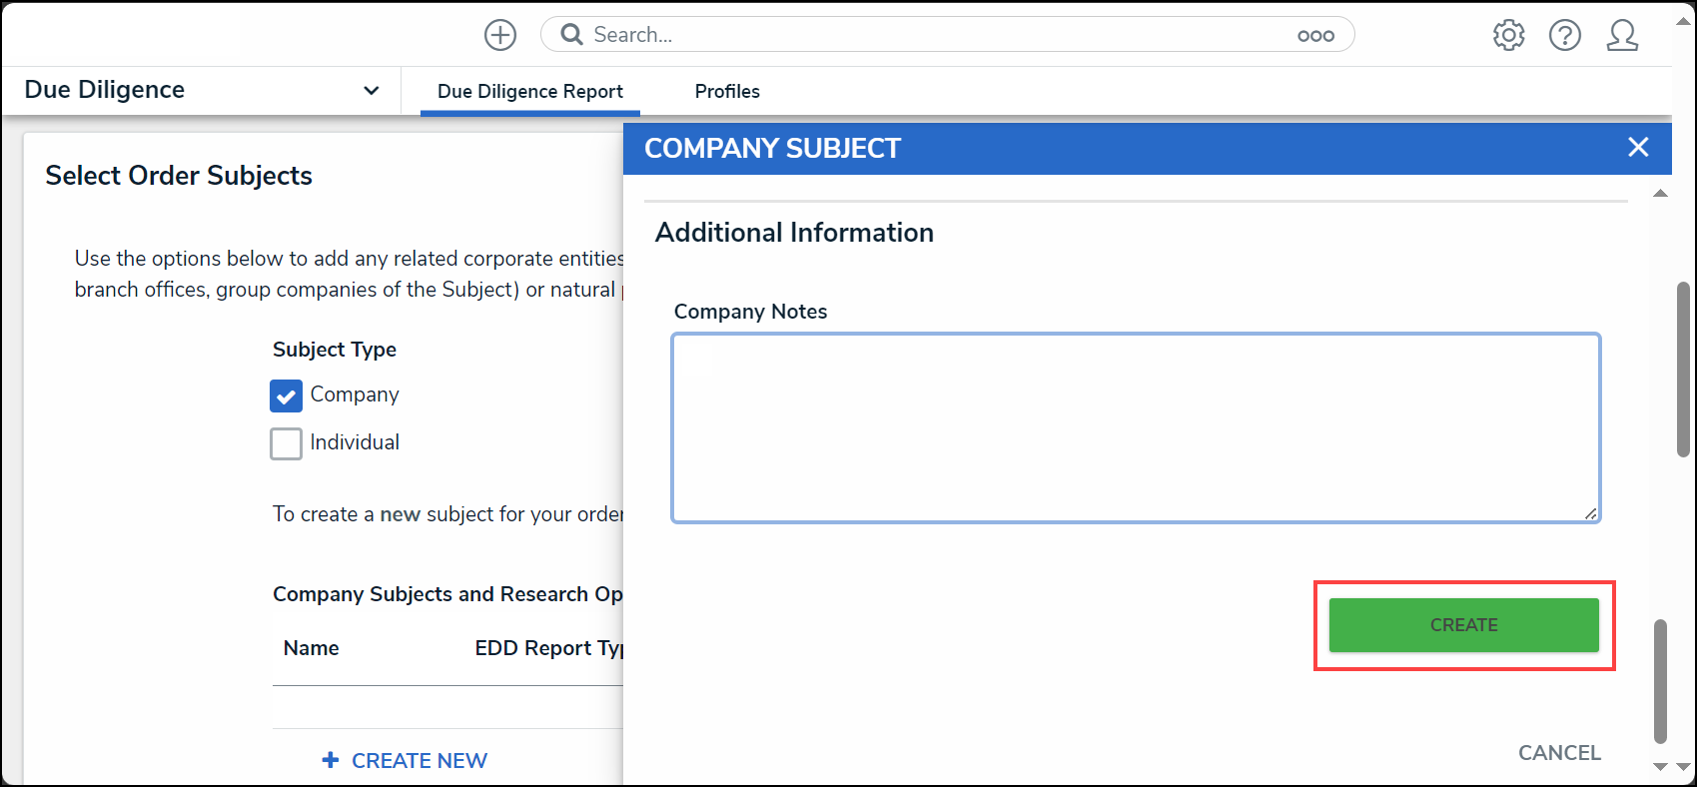Image resolution: width=1697 pixels, height=787 pixels.
Task: Click the Additional Information heading
Action: 794,233
